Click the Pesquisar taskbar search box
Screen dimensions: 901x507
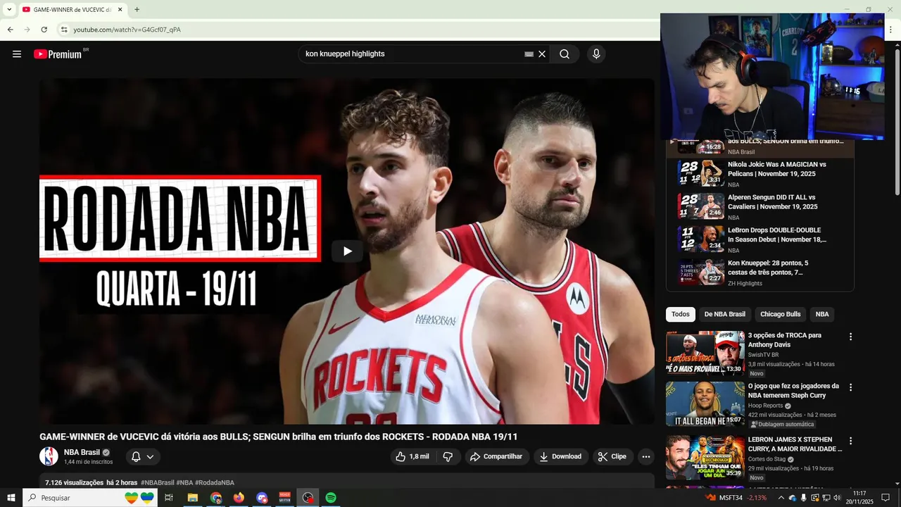[91, 498]
